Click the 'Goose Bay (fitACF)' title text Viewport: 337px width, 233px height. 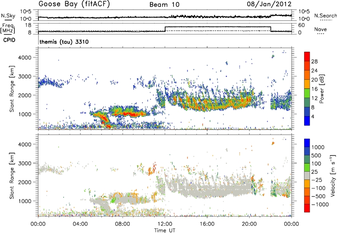coord(74,4)
